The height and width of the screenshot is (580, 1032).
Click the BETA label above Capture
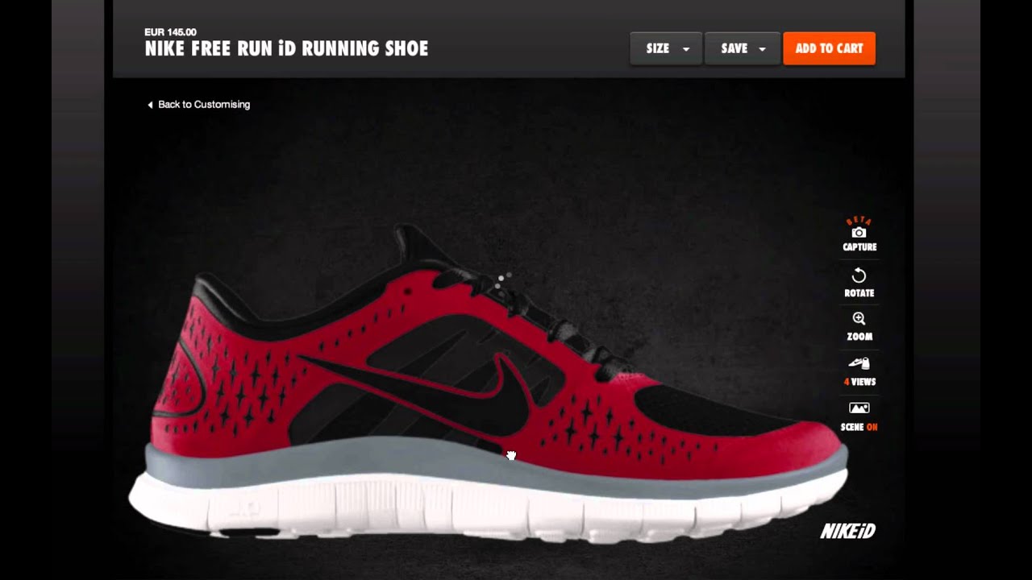click(859, 221)
